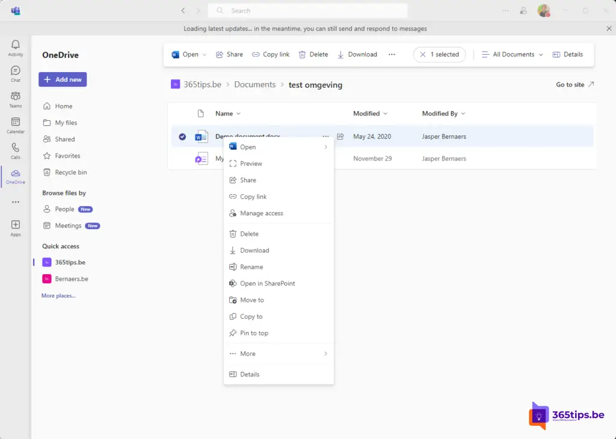Click the share icon on the Demo document row
This screenshot has height=439, width=616.
340,137
